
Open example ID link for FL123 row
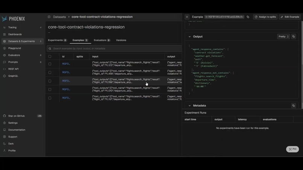click(x=66, y=64)
